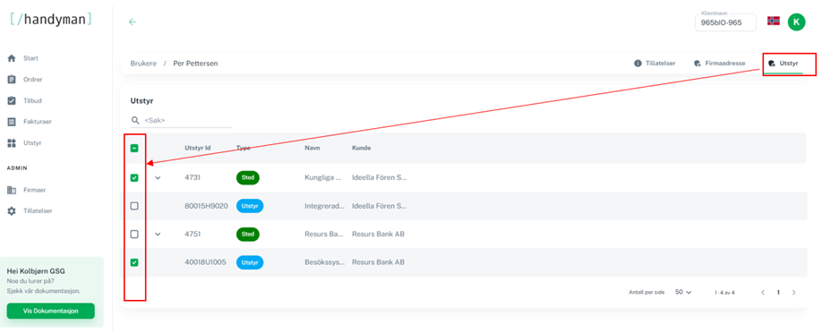Image resolution: width=822 pixels, height=334 pixels.
Task: Click Per Pettersen in the breadcrumb
Action: coord(195,64)
